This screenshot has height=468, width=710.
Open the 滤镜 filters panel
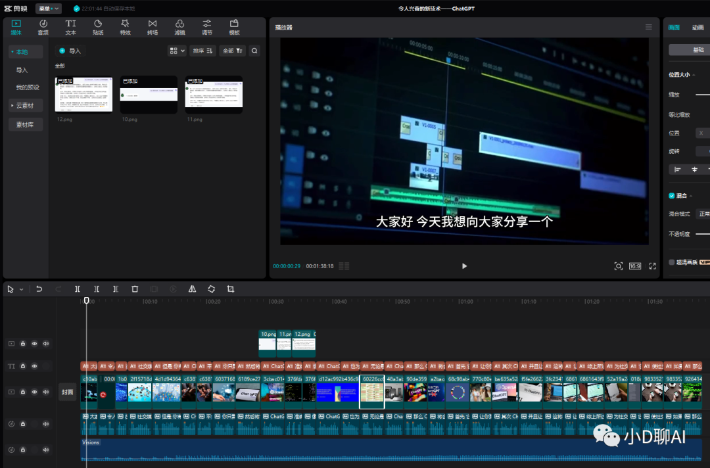[x=179, y=27]
